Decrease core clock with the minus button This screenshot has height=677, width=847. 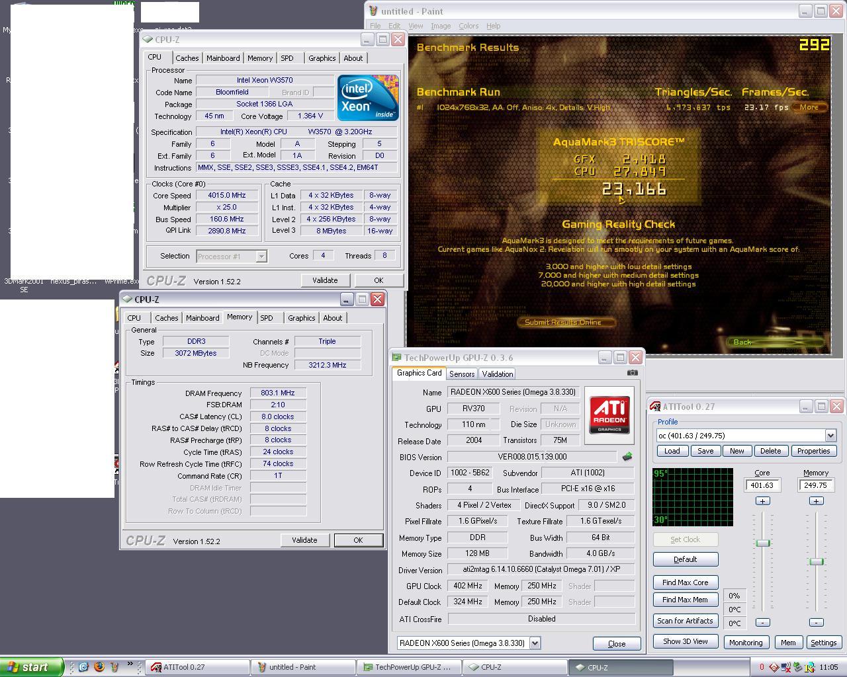[762, 622]
